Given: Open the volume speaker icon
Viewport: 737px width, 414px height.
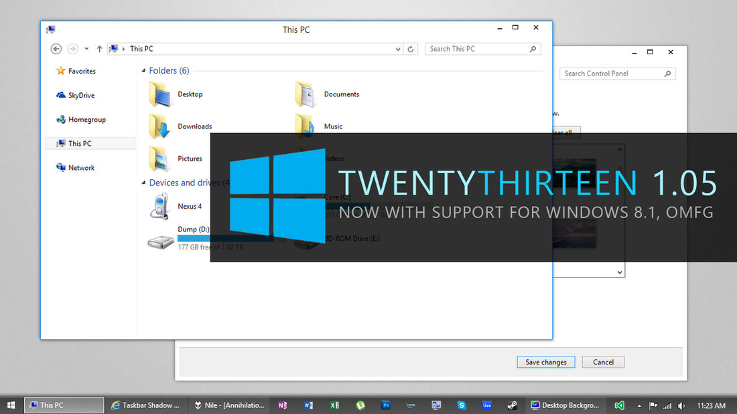Looking at the screenshot, I should coord(681,405).
